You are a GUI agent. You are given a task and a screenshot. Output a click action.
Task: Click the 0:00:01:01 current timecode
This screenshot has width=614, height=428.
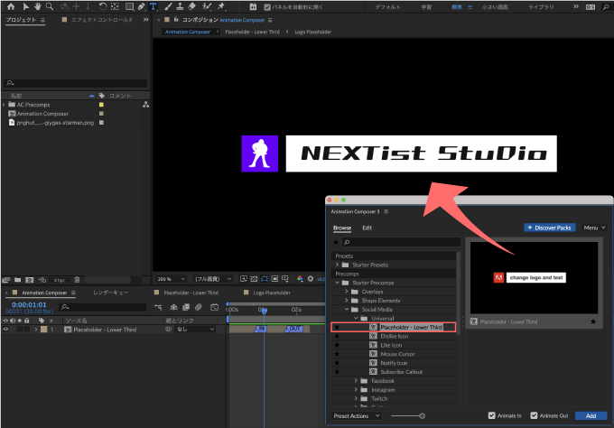pos(29,304)
